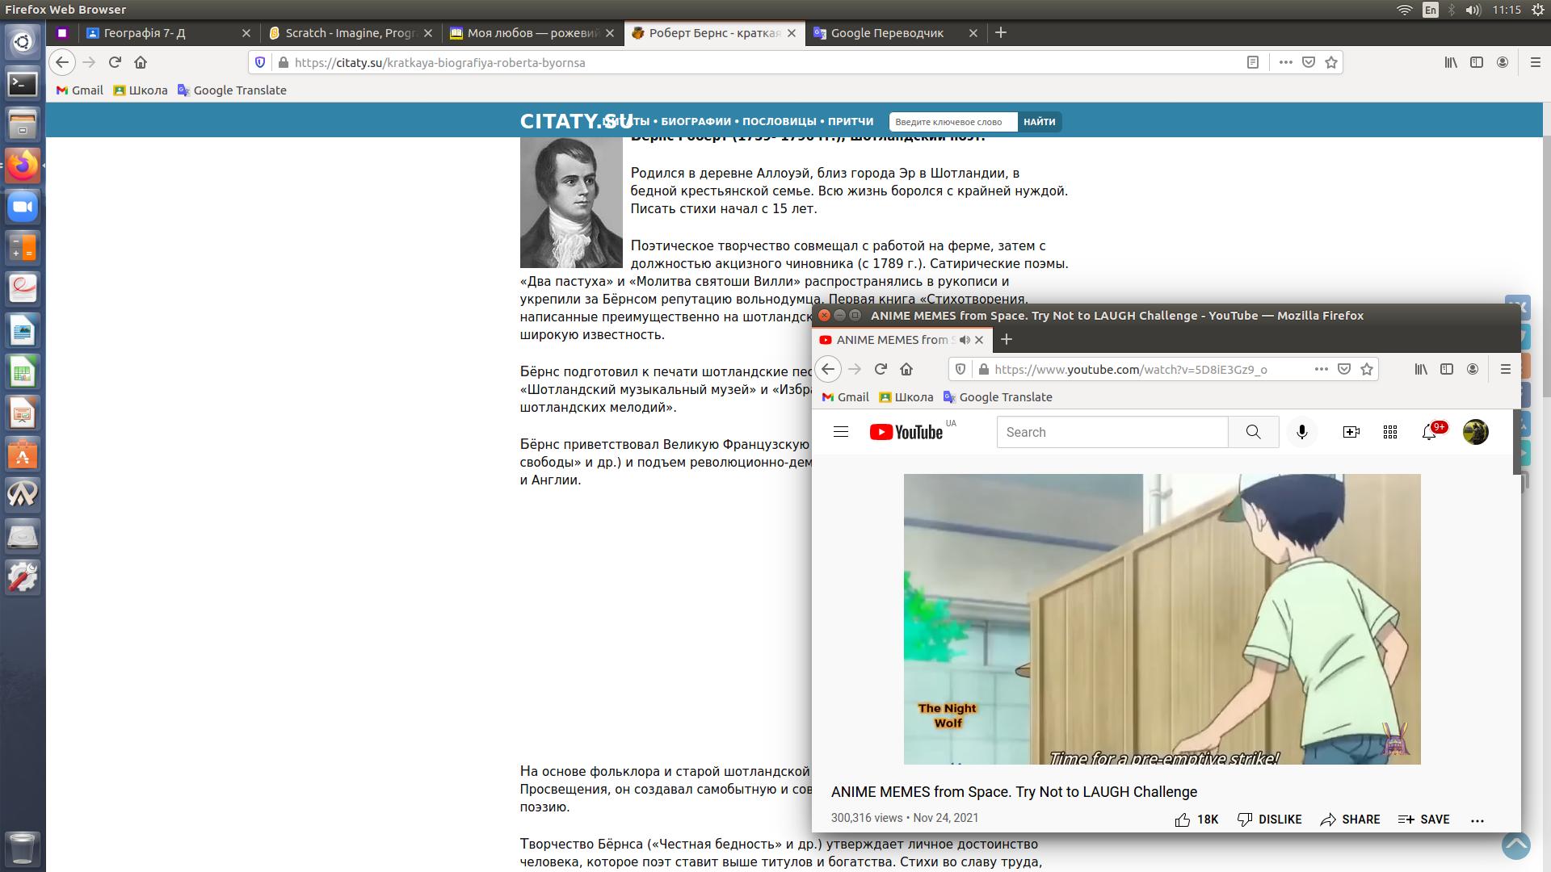1551x872 pixels.
Task: Mute audio on ANIME MEMES tab
Action: pyautogui.click(x=964, y=340)
